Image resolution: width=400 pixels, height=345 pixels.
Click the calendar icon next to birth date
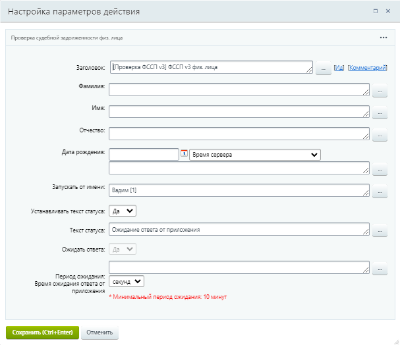[x=185, y=154]
